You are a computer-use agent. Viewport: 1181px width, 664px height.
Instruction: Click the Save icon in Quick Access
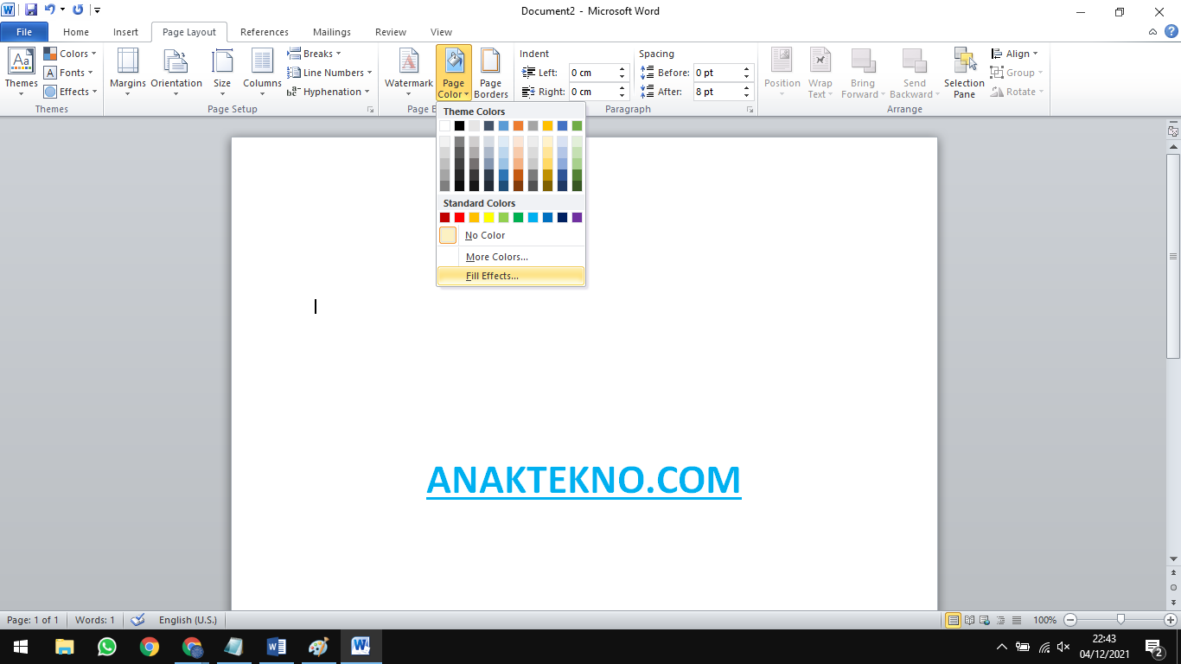[x=30, y=10]
